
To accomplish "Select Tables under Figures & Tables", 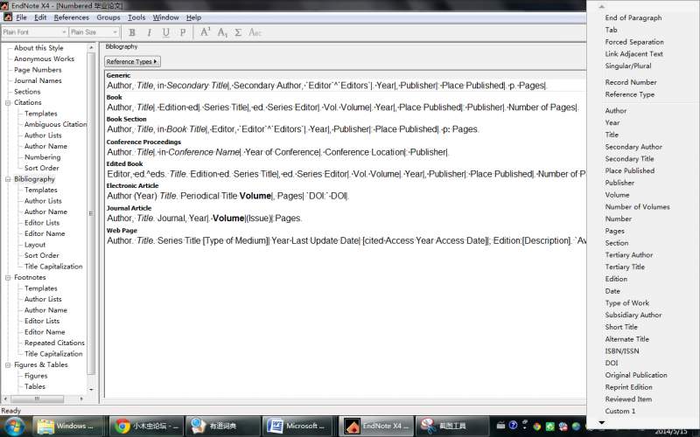I will [35, 386].
